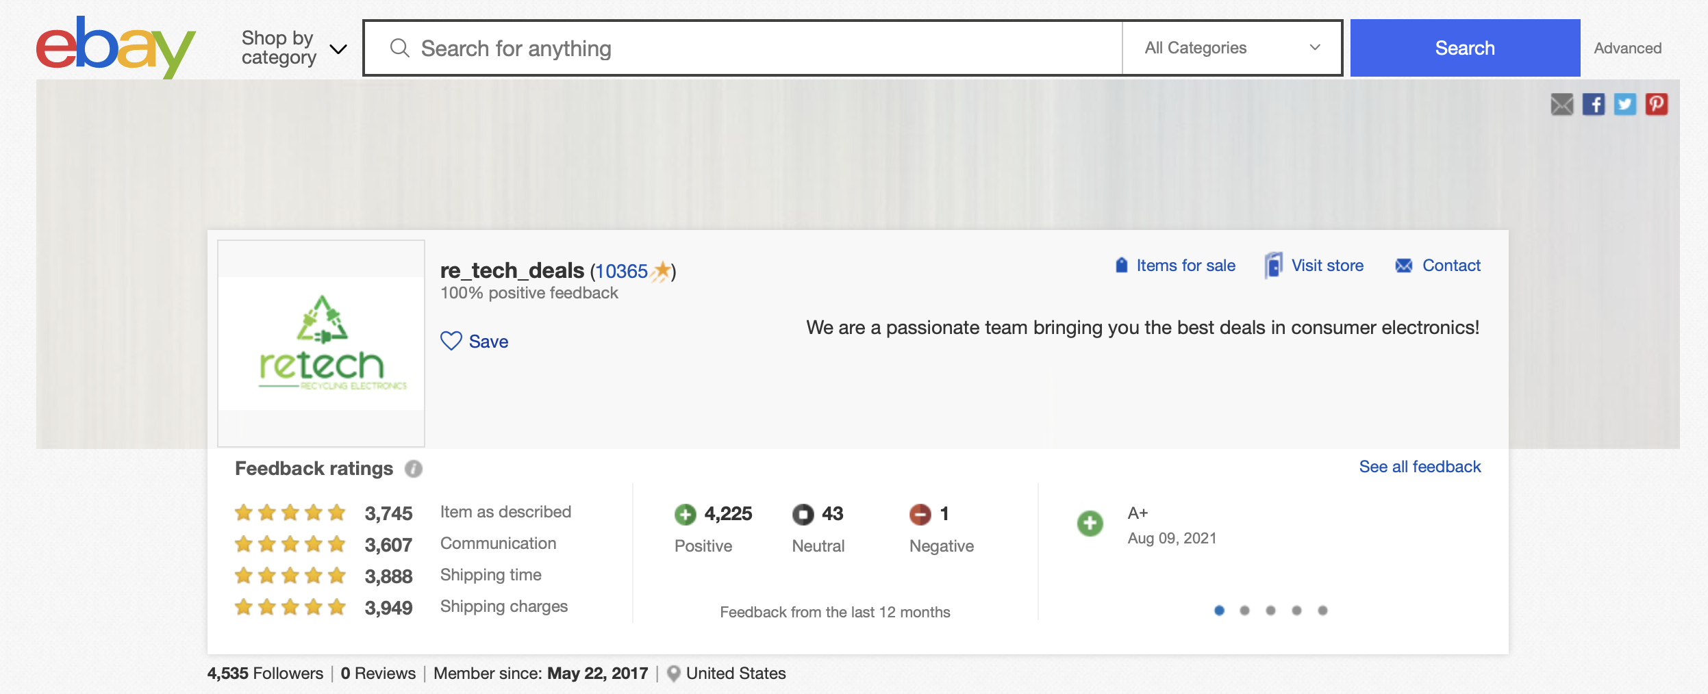Open the Visit store link
The width and height of the screenshot is (1708, 694).
(x=1327, y=266)
